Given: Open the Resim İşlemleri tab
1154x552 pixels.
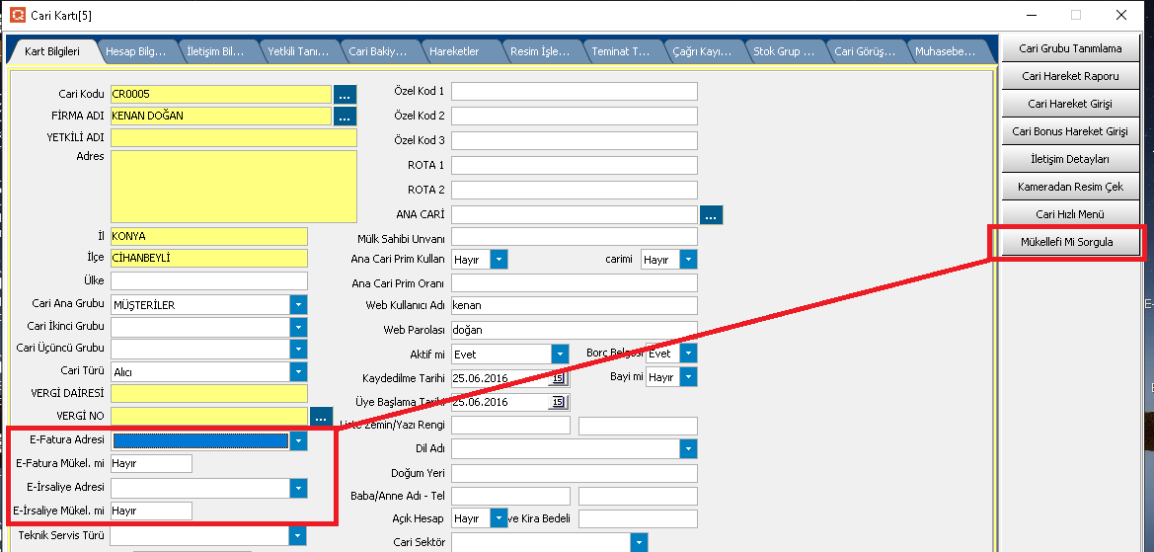Looking at the screenshot, I should point(540,51).
